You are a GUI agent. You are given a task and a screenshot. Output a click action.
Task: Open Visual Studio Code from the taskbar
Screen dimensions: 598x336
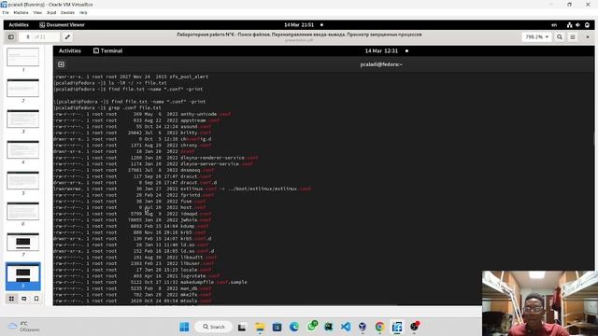(x=346, y=327)
